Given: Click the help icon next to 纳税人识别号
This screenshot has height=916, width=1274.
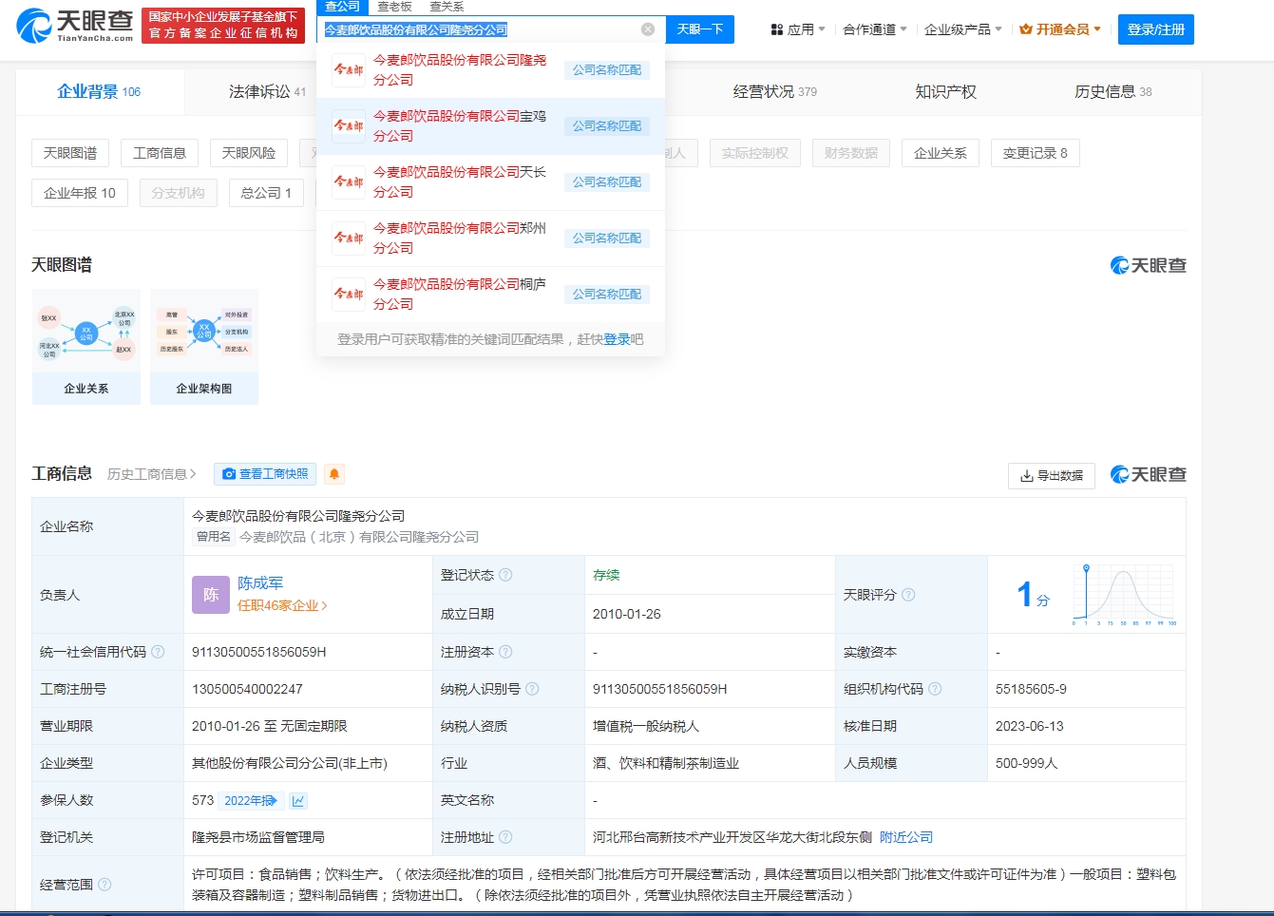Looking at the screenshot, I should tap(532, 689).
